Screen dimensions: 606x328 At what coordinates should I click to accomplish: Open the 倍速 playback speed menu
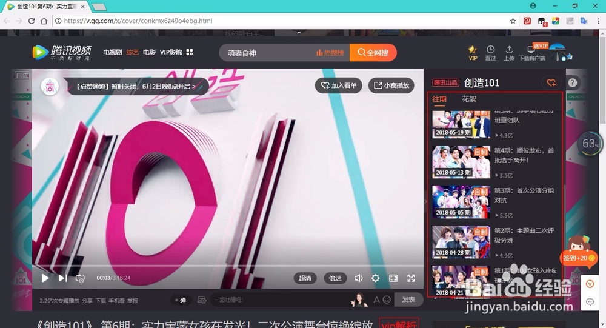tap(335, 278)
